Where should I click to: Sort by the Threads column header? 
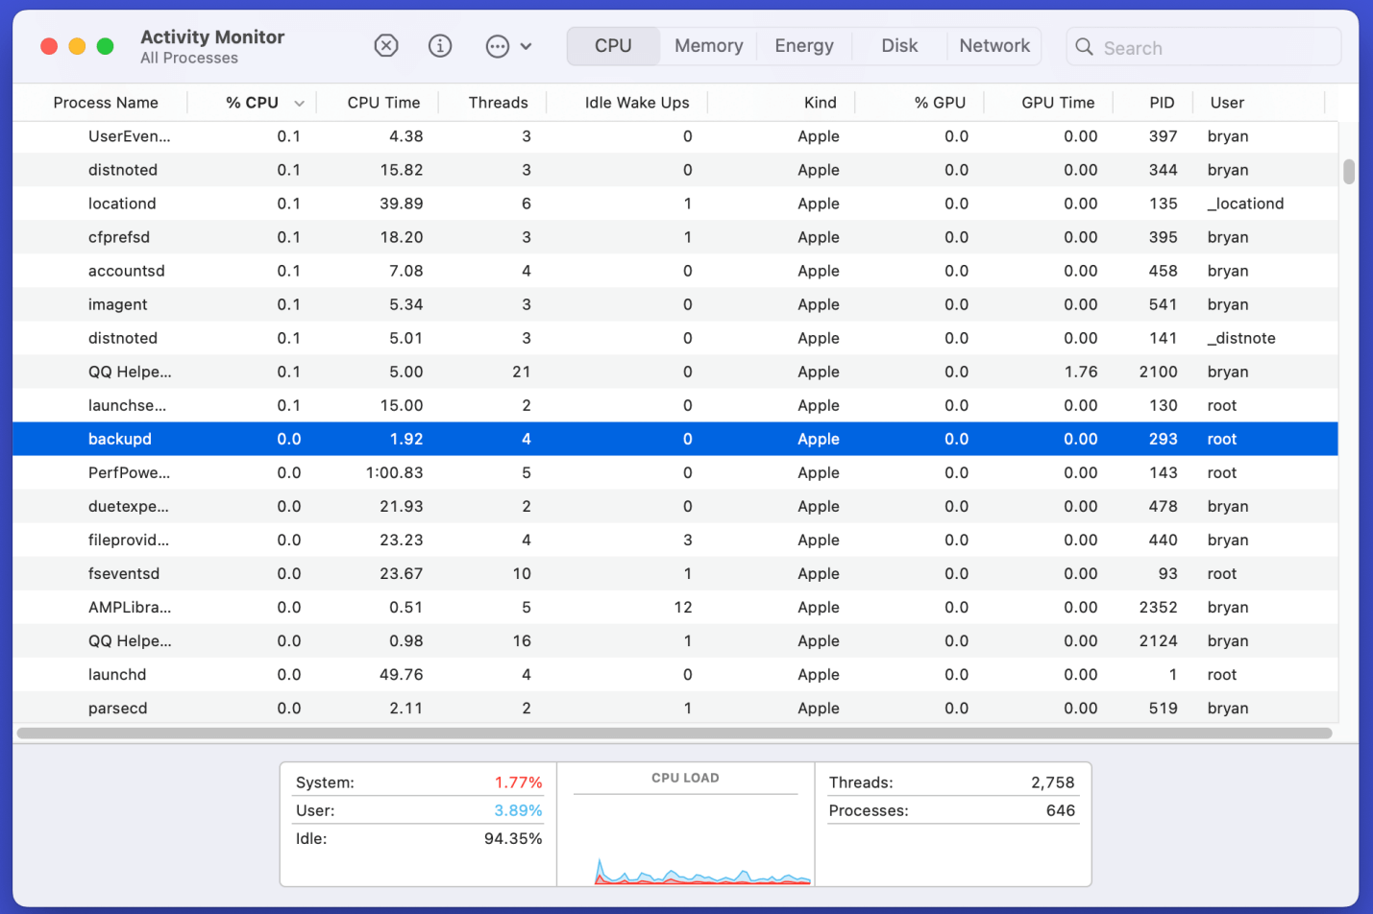[x=498, y=102]
